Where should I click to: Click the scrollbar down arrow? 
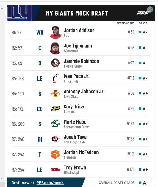2,178
